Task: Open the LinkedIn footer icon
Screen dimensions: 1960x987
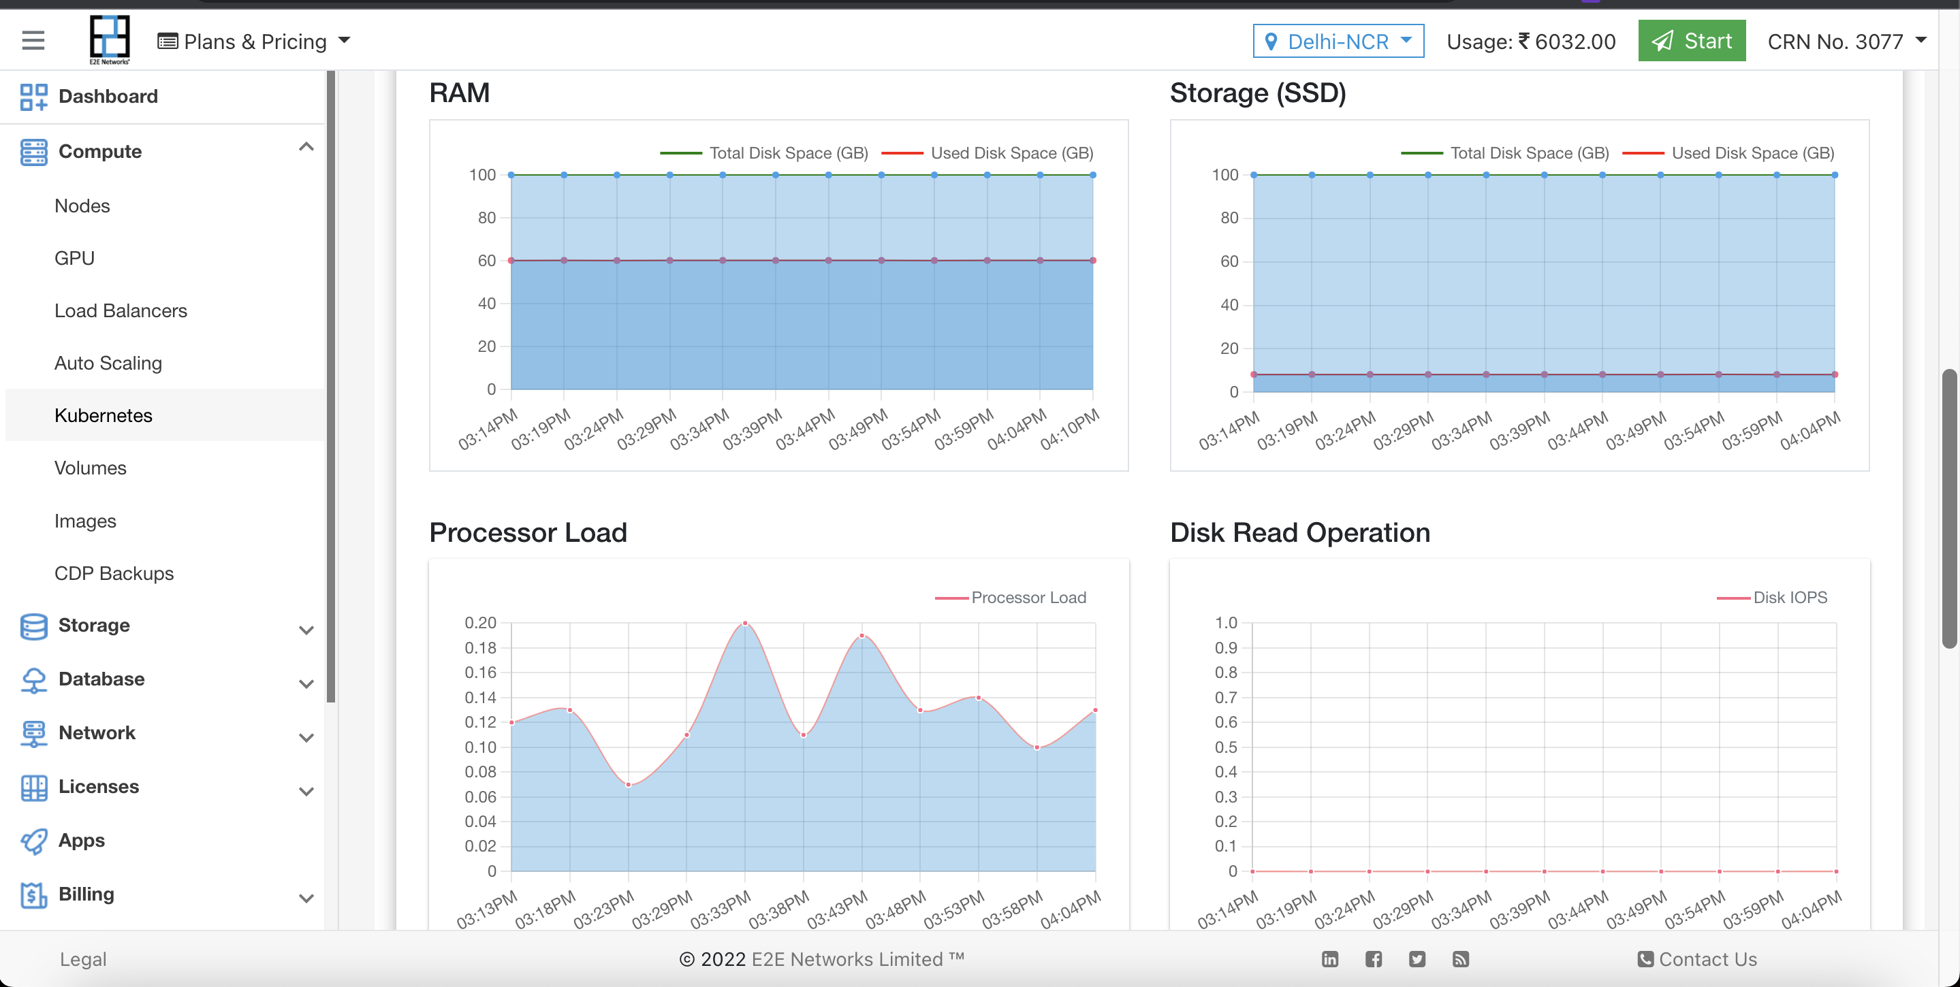Action: tap(1330, 960)
